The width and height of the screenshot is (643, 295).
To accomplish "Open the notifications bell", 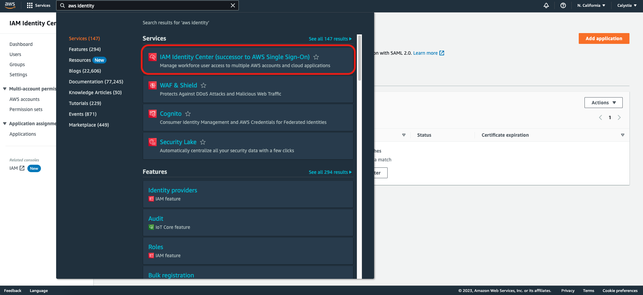I will (x=546, y=5).
